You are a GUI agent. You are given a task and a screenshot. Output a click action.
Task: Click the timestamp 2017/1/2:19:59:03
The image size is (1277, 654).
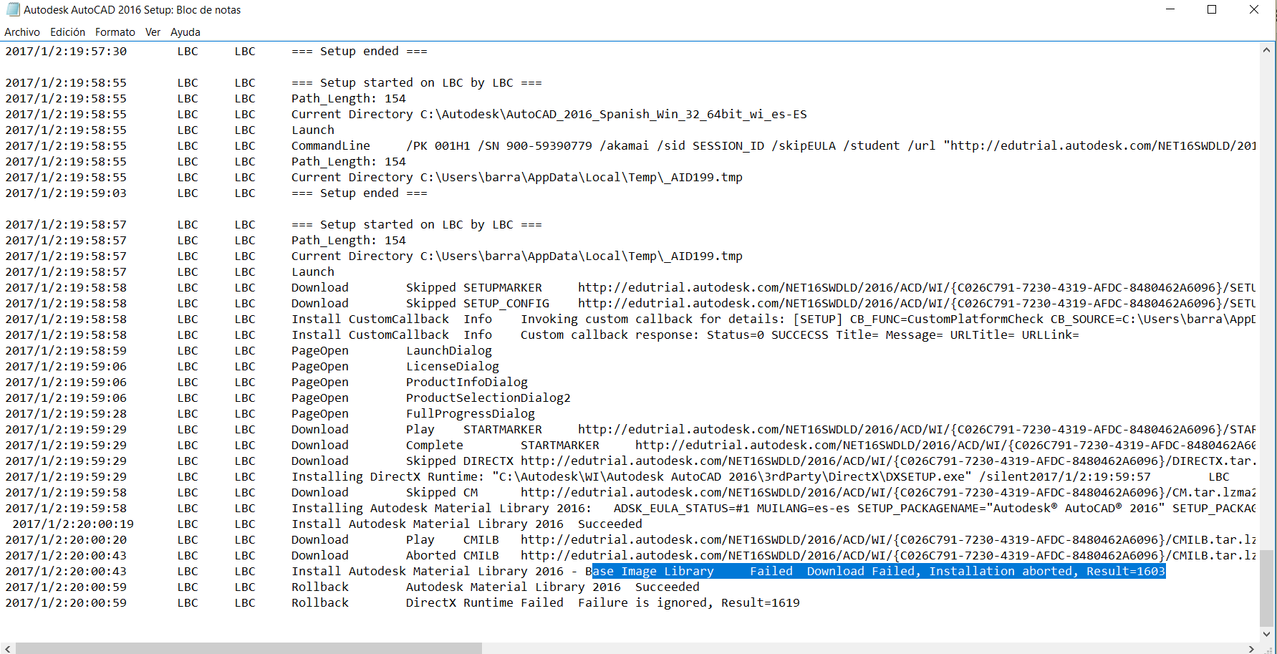(66, 193)
